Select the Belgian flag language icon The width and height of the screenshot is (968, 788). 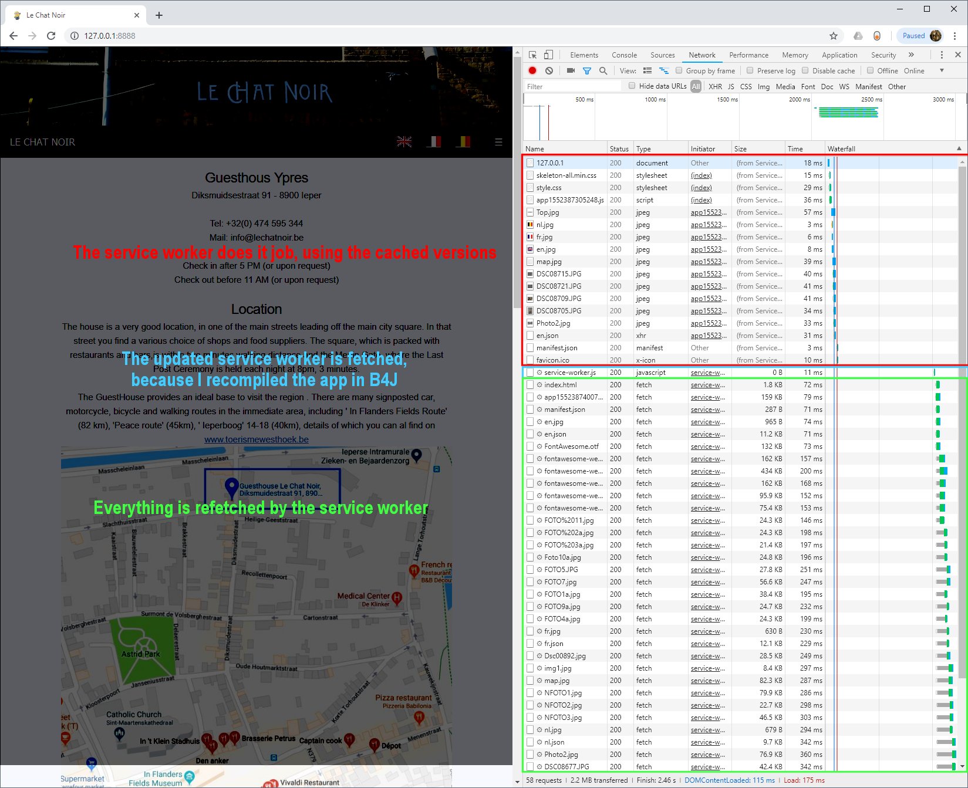click(463, 141)
